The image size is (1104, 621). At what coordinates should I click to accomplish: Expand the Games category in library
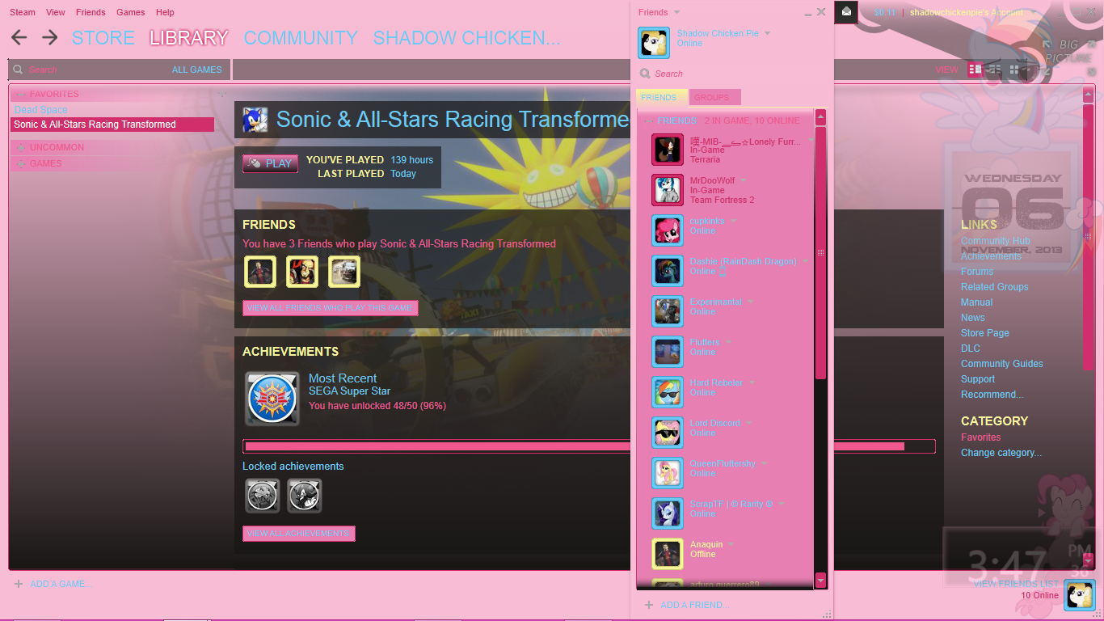[21, 164]
